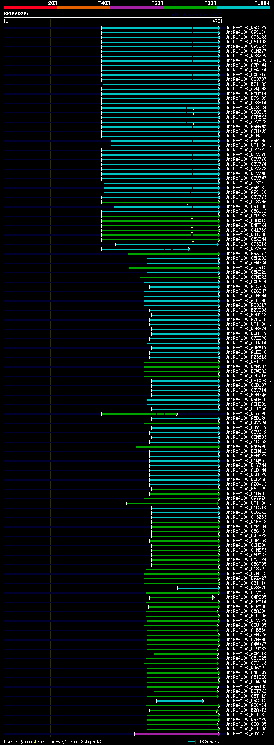
Task: Select the UniRef100_Q6BL37 label
Action: [x=246, y=385]
